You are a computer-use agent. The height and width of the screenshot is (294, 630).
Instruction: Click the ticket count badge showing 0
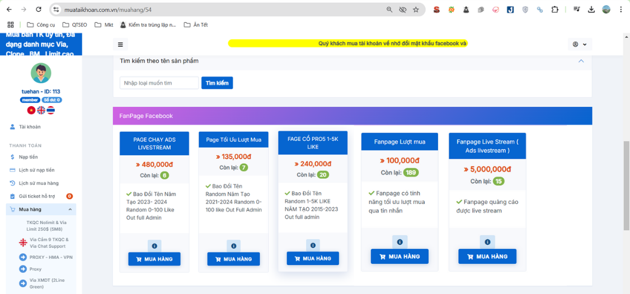(69, 196)
